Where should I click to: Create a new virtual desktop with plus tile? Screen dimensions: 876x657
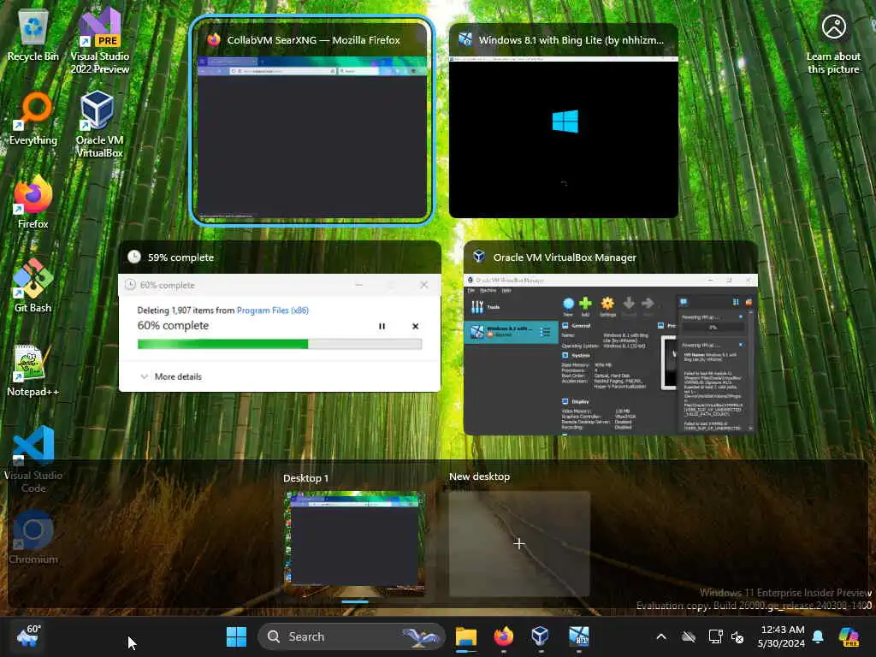tap(519, 543)
